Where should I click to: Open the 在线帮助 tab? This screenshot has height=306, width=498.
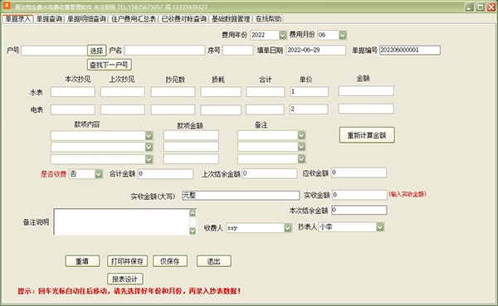(x=269, y=19)
